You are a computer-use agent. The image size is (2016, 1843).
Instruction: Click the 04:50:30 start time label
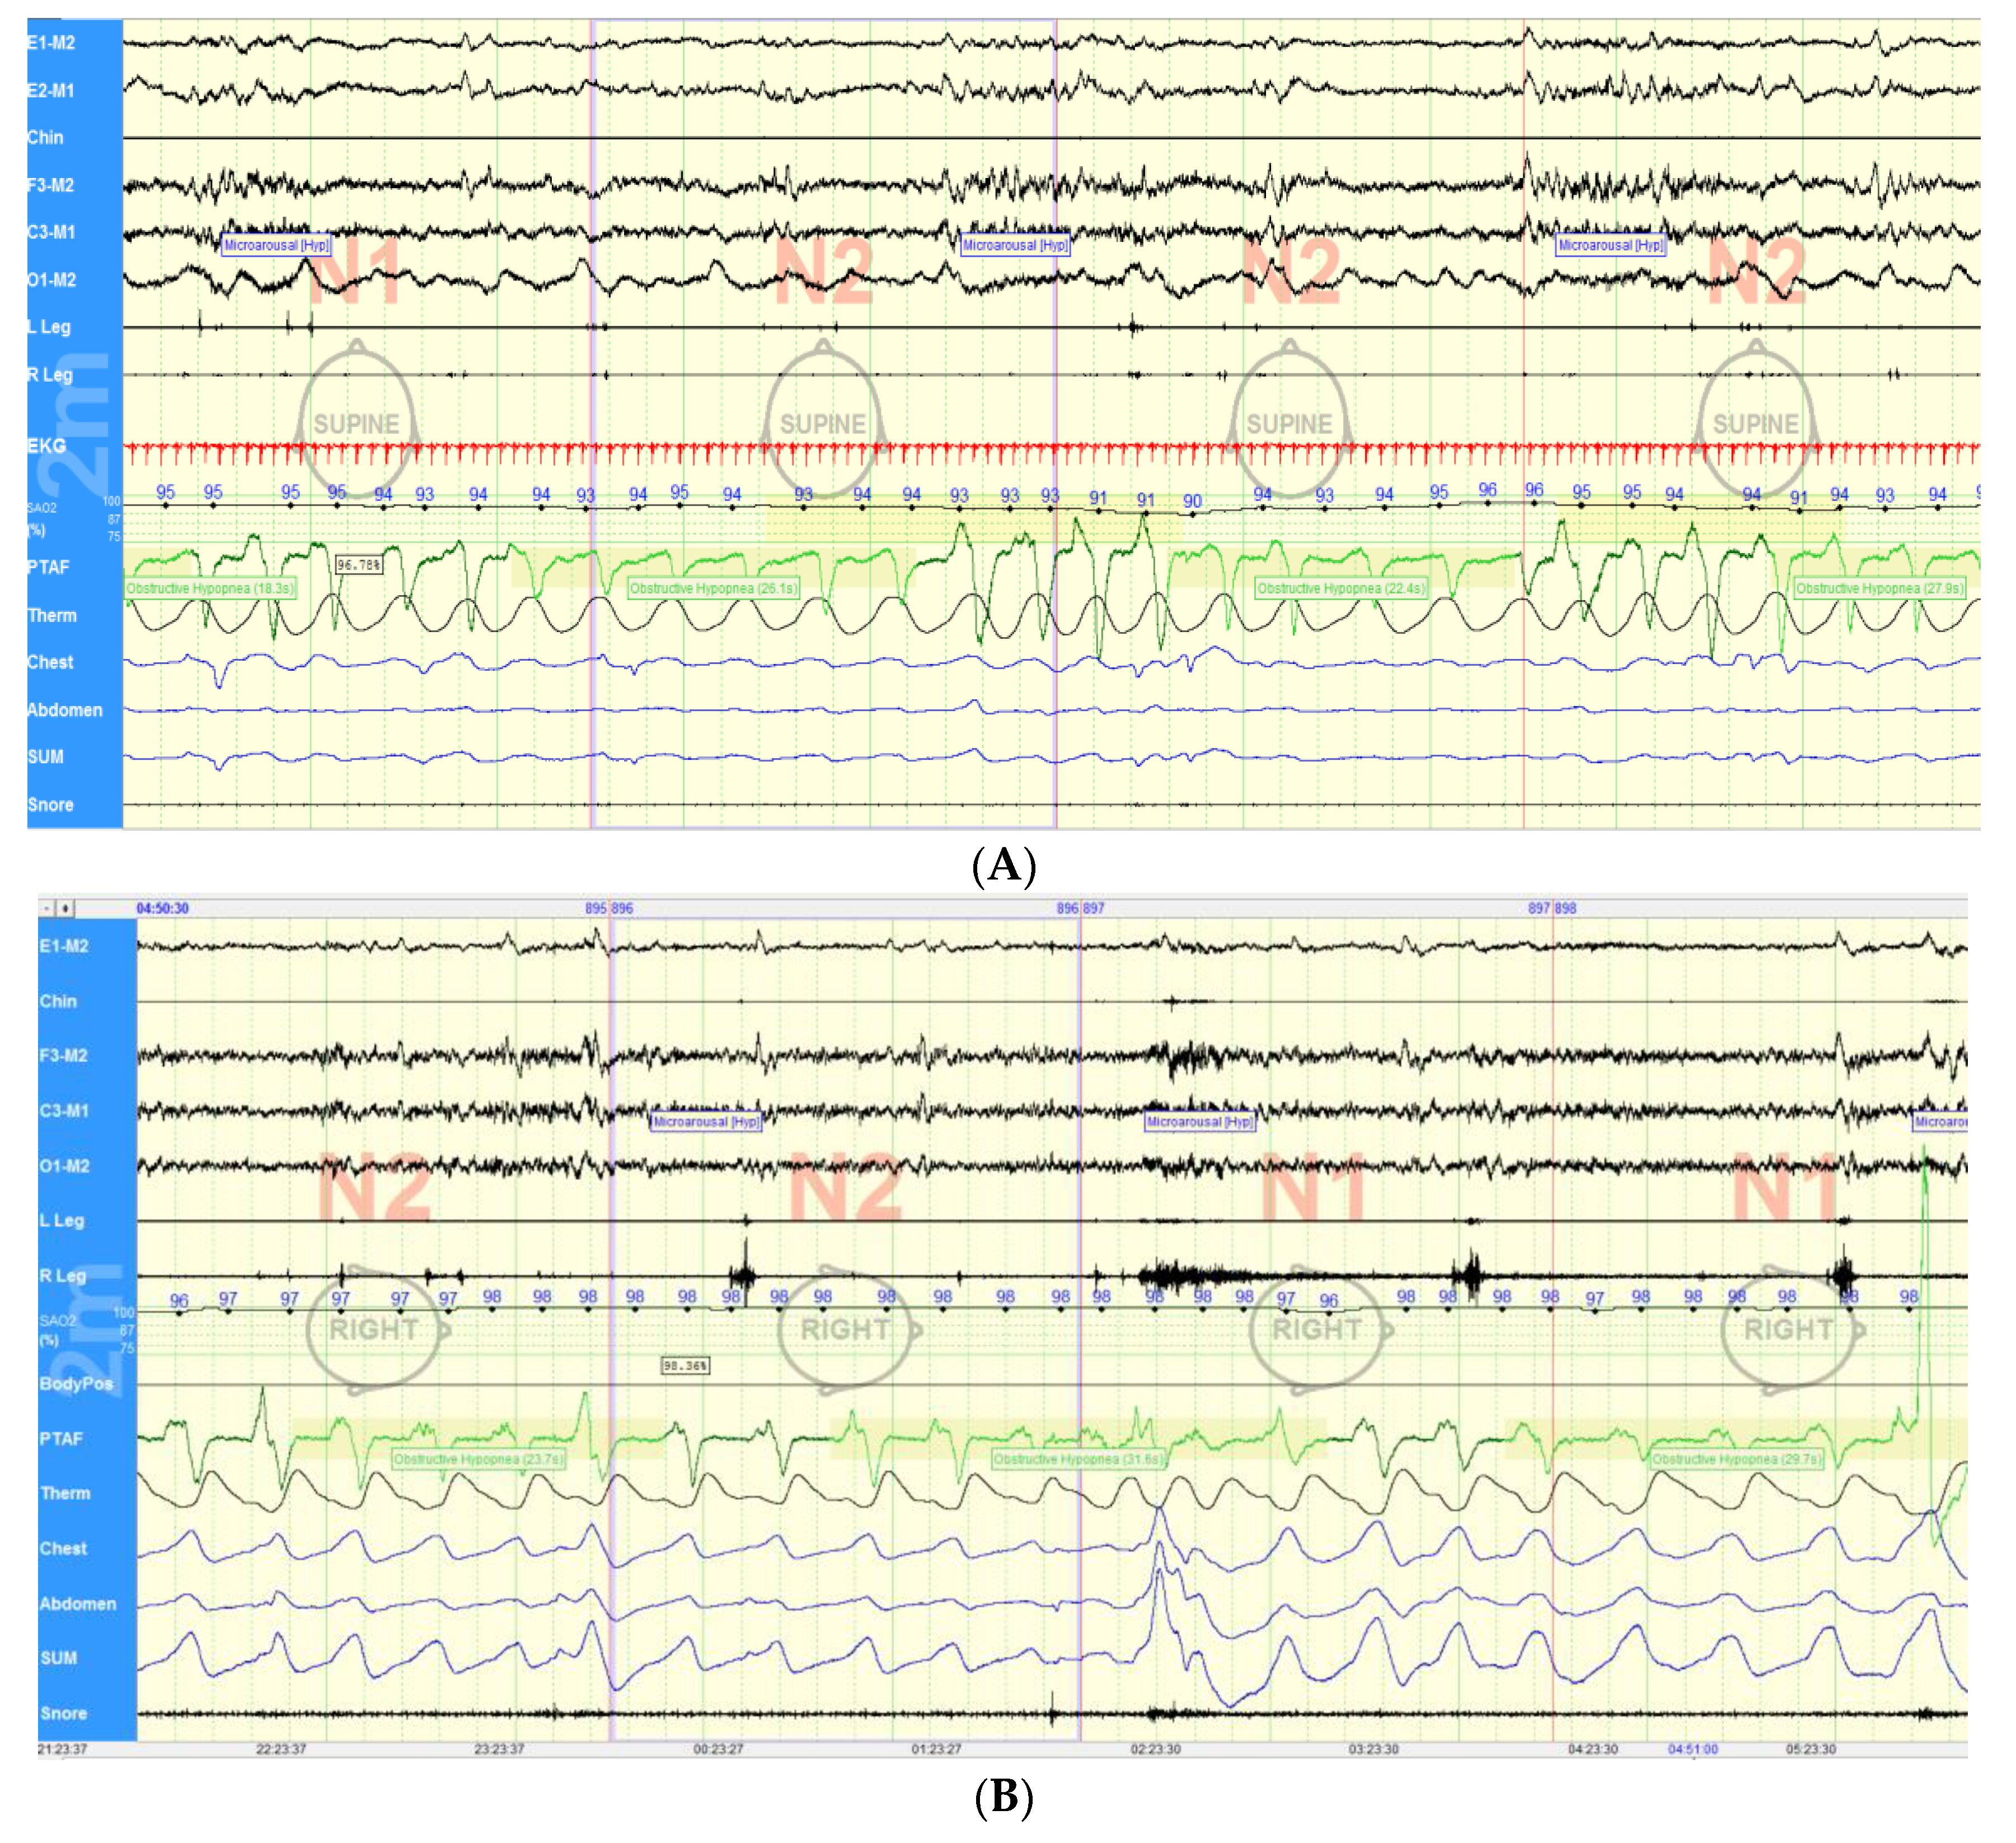click(x=162, y=909)
